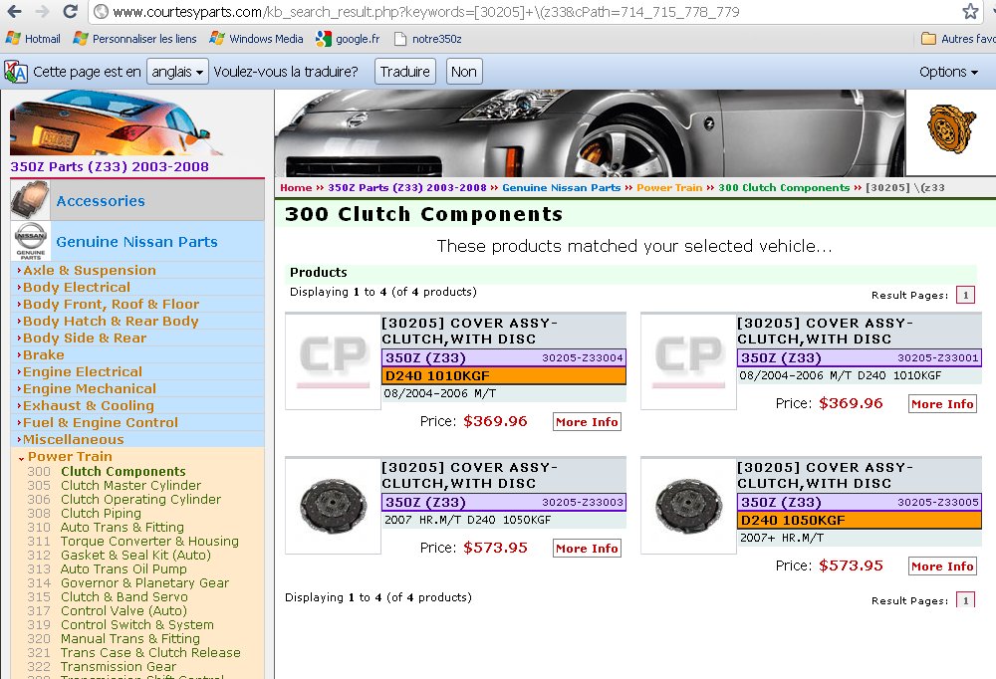Image resolution: width=996 pixels, height=679 pixels.
Task: Click the 350Z Parts breadcrumb link
Action: 407,187
